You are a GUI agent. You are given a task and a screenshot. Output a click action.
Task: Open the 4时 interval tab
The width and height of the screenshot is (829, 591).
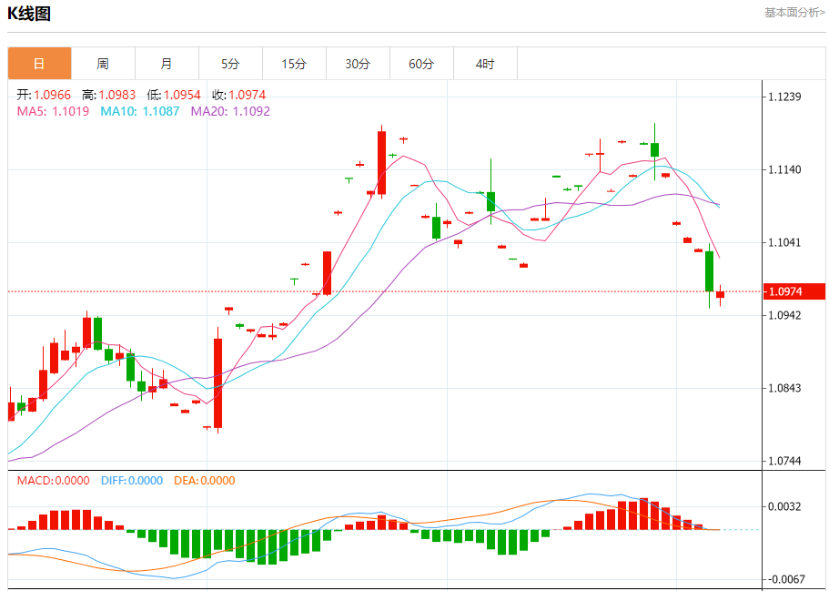click(485, 64)
